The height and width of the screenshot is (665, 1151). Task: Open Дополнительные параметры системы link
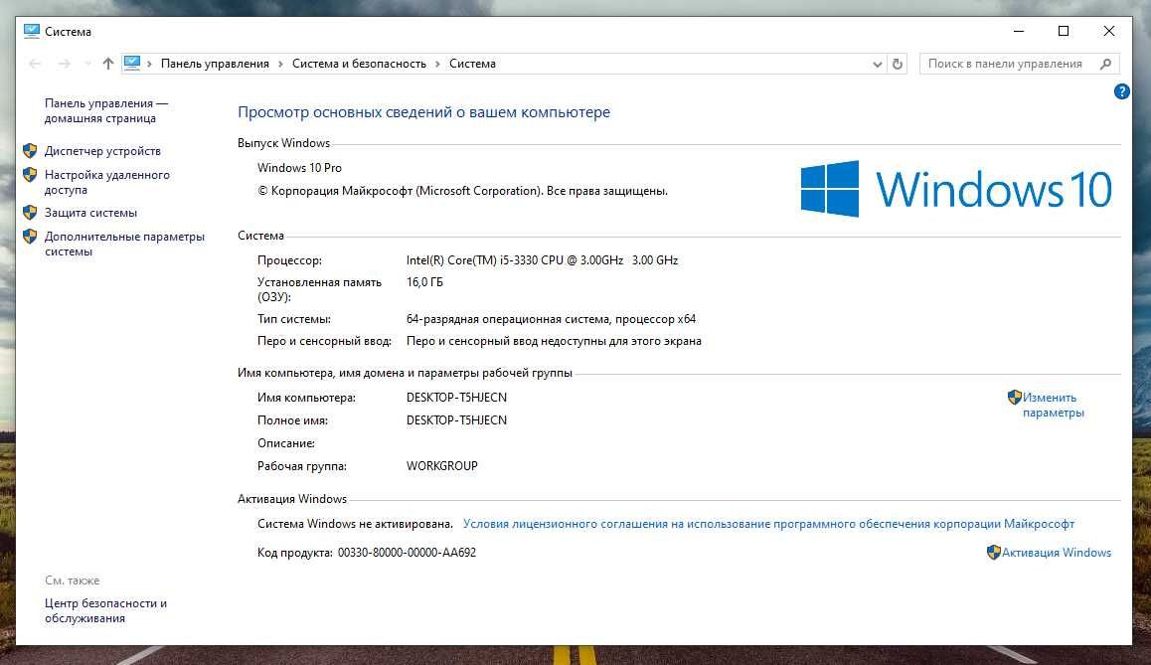click(125, 244)
